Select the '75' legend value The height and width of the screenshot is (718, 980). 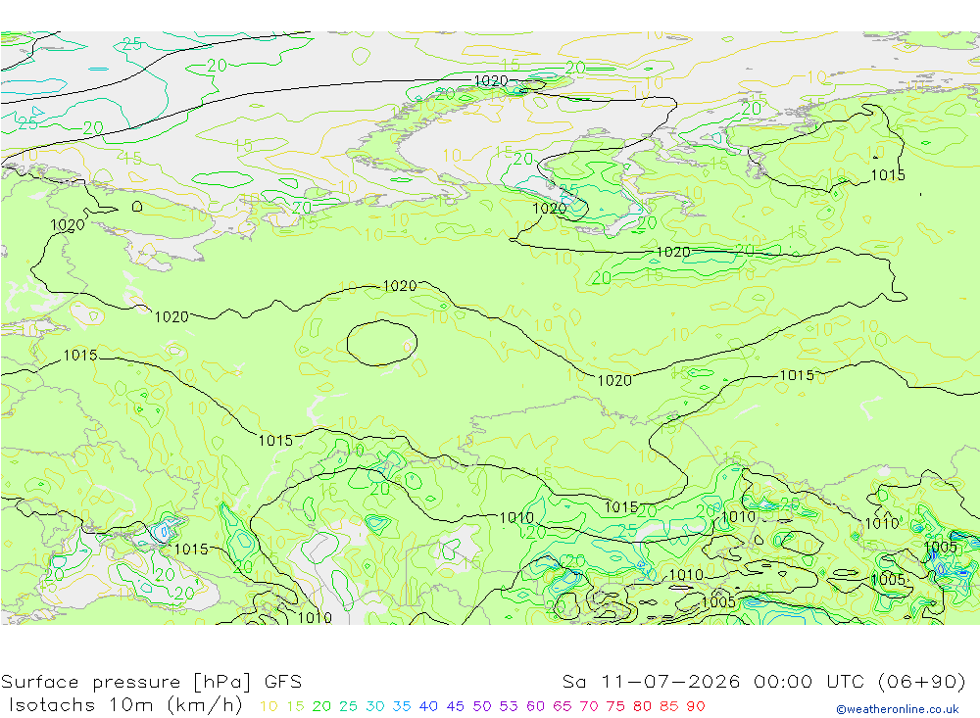click(x=615, y=707)
